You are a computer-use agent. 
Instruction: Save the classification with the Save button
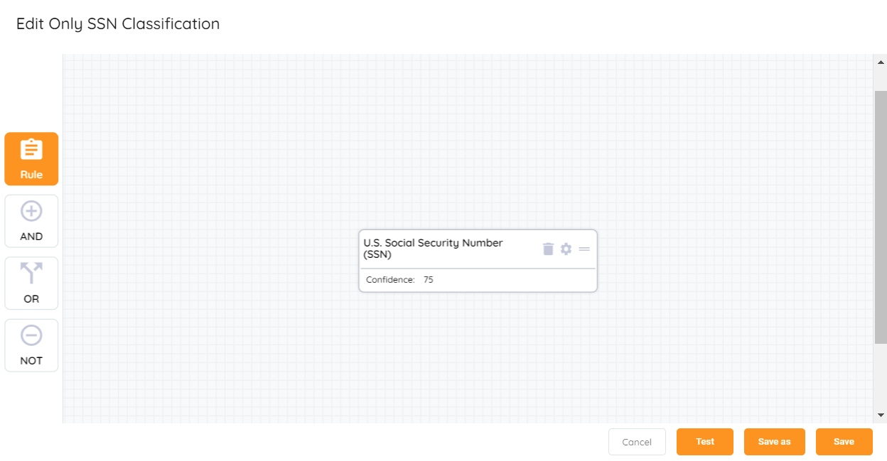pos(844,441)
